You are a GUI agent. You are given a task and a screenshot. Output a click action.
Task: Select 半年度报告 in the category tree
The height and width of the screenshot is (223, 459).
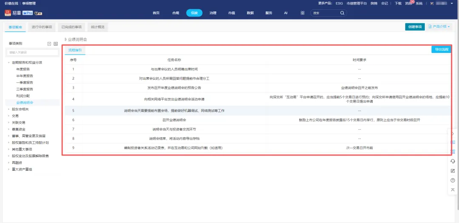(x=25, y=76)
